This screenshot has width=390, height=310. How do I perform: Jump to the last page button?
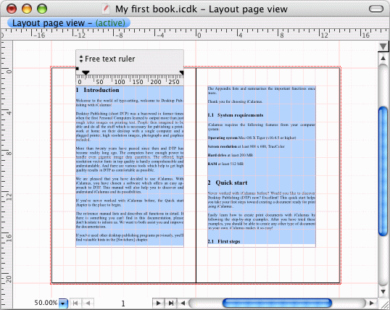point(171,303)
